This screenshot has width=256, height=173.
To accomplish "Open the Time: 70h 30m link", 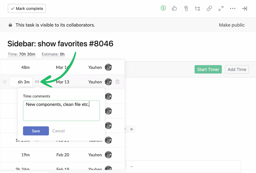I will pos(22,54).
